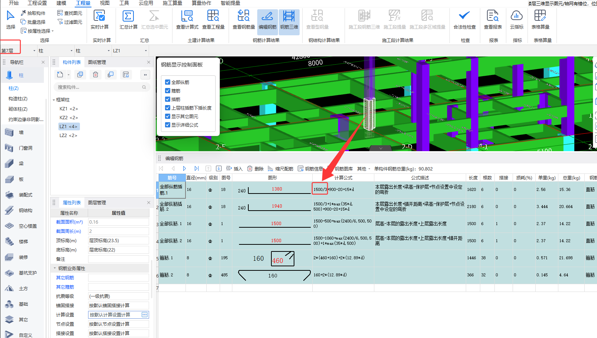
Task: Go to next rebar row arrow
Action: tap(184, 169)
